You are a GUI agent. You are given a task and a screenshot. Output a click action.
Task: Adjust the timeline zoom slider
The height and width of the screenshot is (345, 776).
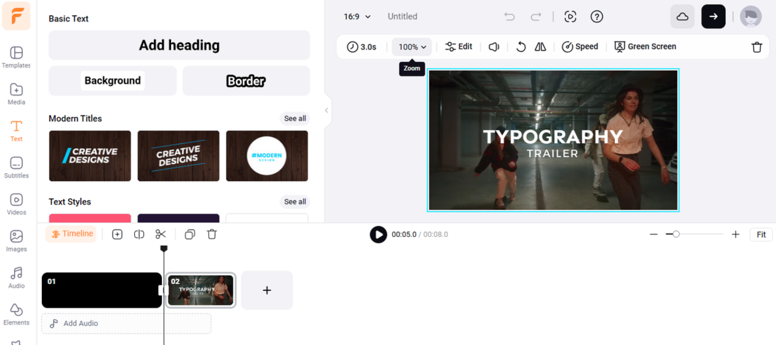pos(676,234)
